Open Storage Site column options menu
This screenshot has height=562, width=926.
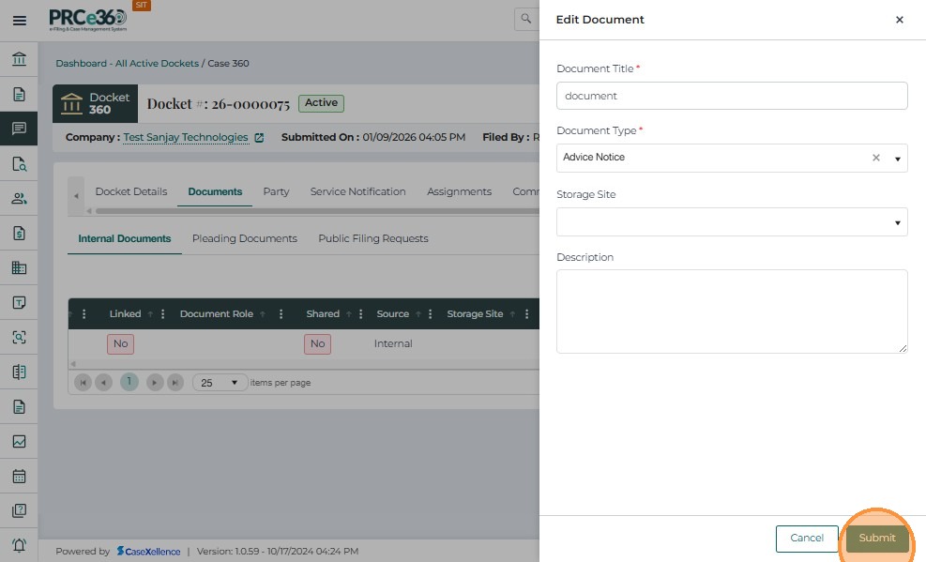[x=526, y=314]
